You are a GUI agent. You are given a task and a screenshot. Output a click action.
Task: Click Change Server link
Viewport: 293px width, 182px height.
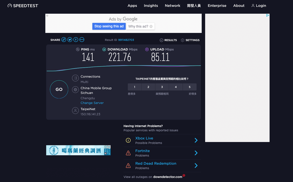point(92,103)
